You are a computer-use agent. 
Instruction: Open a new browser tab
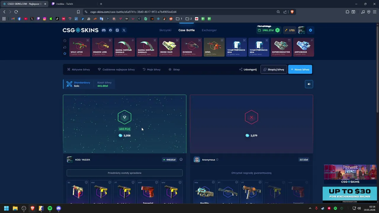[x=101, y=4]
